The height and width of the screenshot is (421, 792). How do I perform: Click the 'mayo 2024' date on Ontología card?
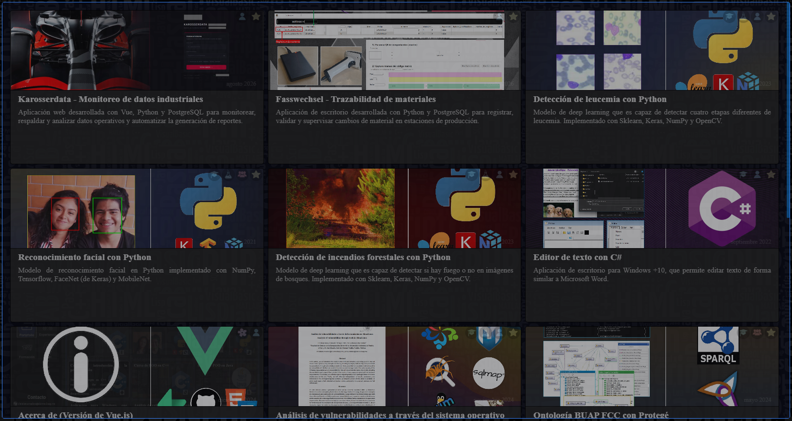click(758, 400)
